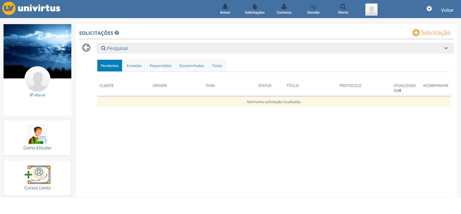This screenshot has width=461, height=214.
Task: Open the Como Estudar link
Action: [37, 148]
